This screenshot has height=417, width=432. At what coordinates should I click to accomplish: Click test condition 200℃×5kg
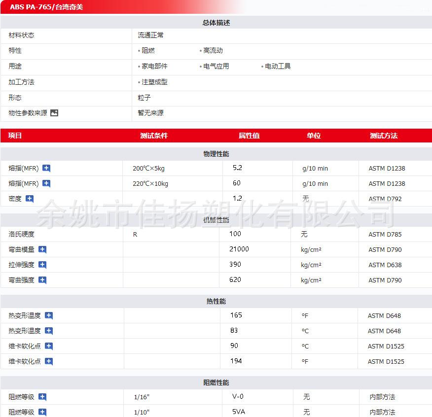point(148,168)
